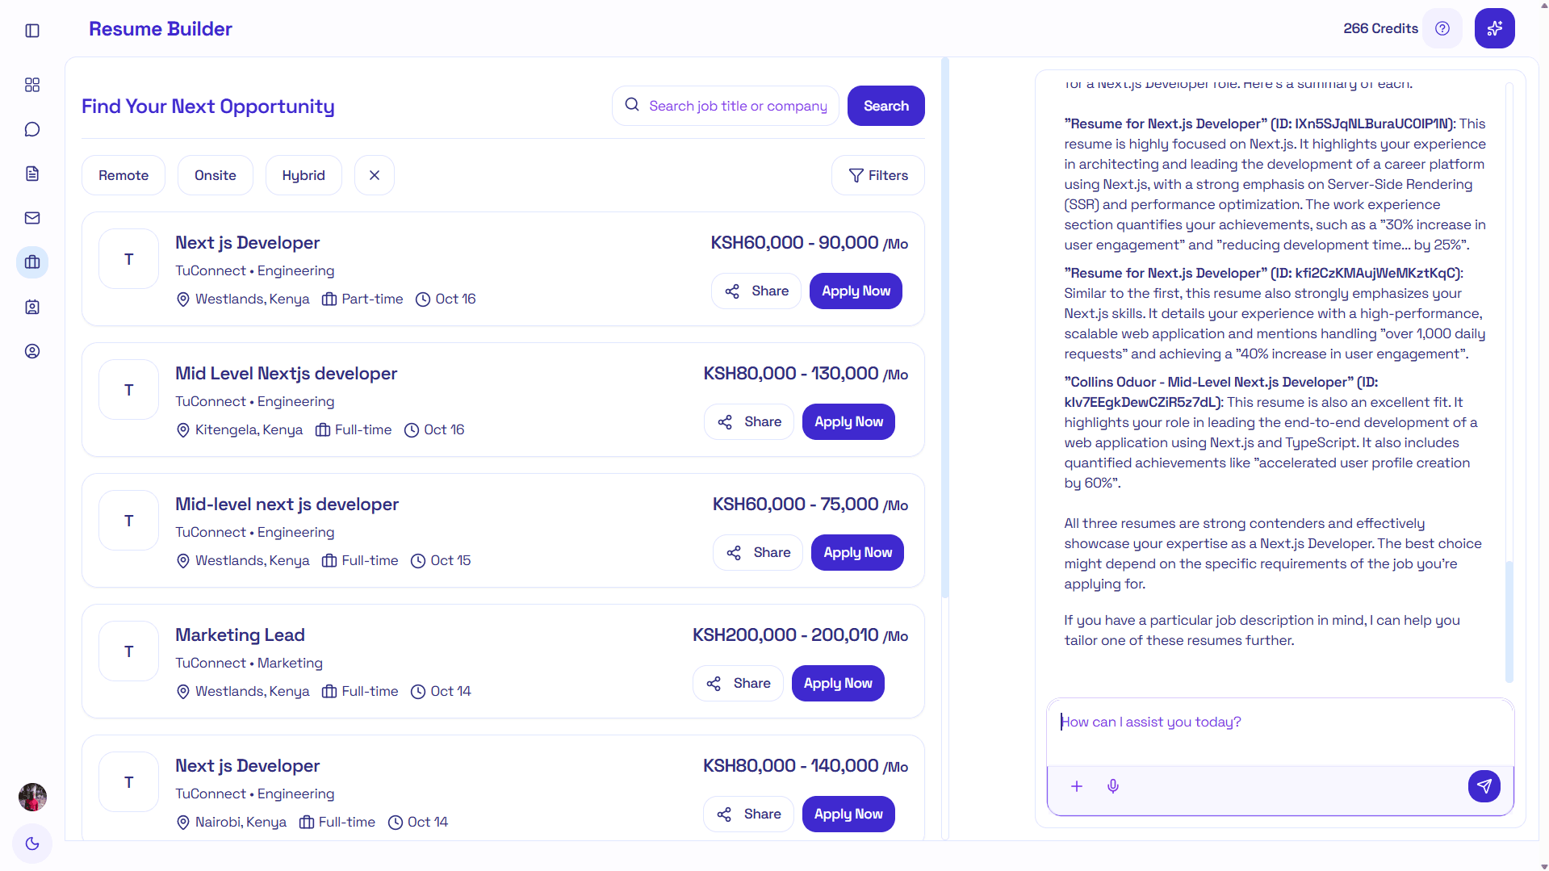
Task: Select the dashboard grid icon in sidebar
Action: 32,85
